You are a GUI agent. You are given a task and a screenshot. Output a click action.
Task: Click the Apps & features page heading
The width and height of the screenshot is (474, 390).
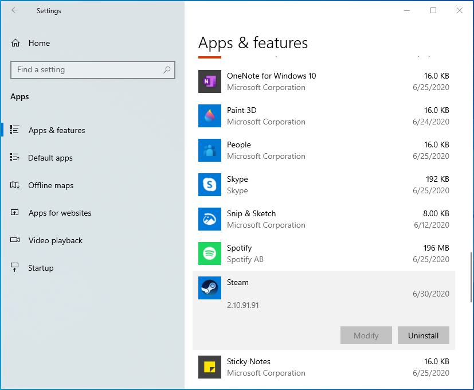(x=253, y=42)
